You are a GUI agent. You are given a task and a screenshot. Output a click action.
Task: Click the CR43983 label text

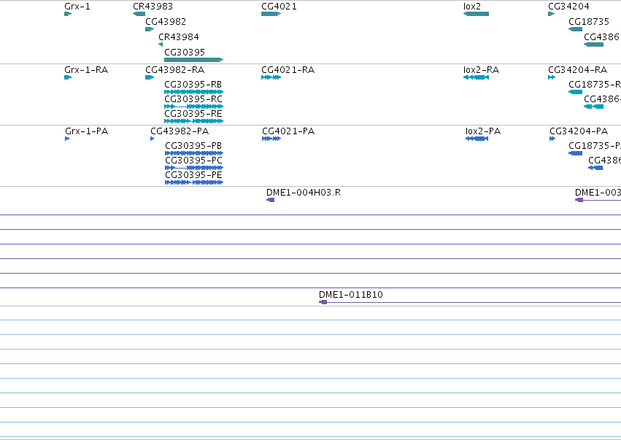click(153, 7)
